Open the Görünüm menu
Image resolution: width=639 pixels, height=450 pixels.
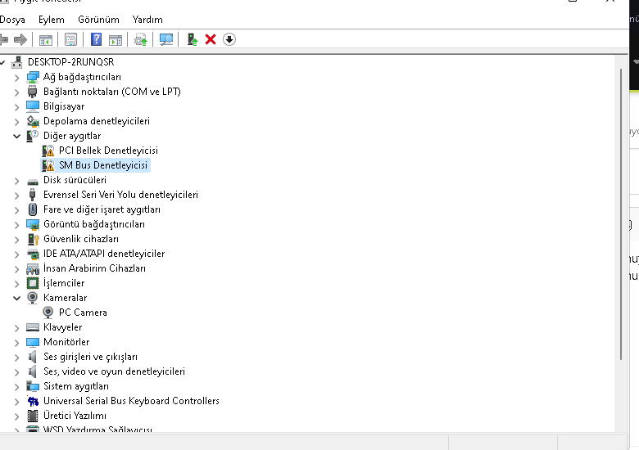click(98, 20)
